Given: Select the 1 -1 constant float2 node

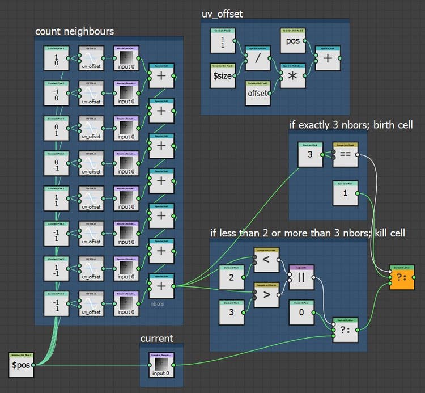Looking at the screenshot, I should coord(56,268).
